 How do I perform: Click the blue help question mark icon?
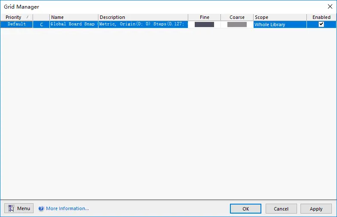(x=41, y=209)
